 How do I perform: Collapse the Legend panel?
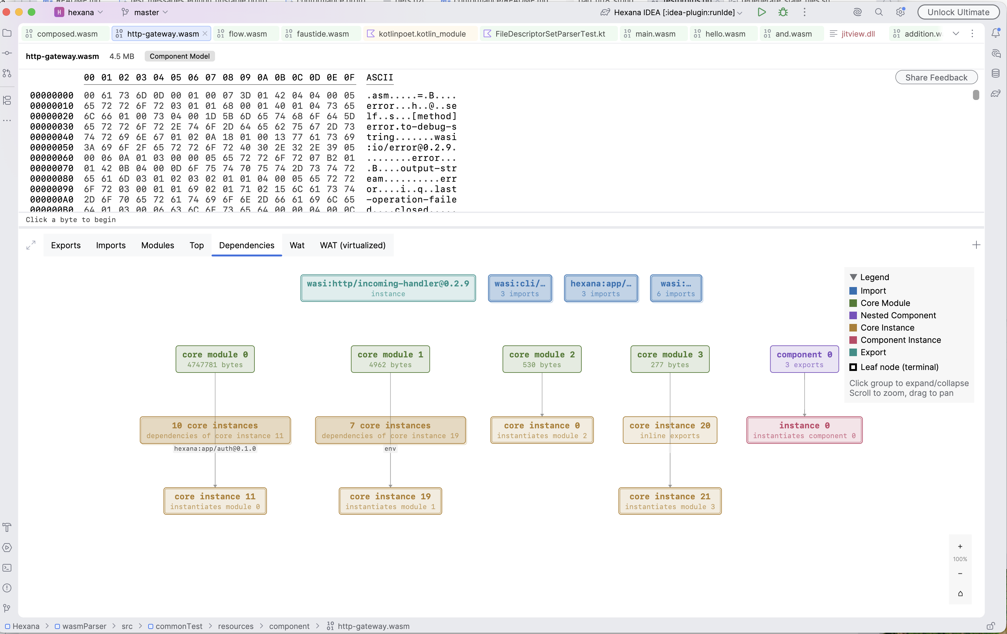tap(853, 277)
